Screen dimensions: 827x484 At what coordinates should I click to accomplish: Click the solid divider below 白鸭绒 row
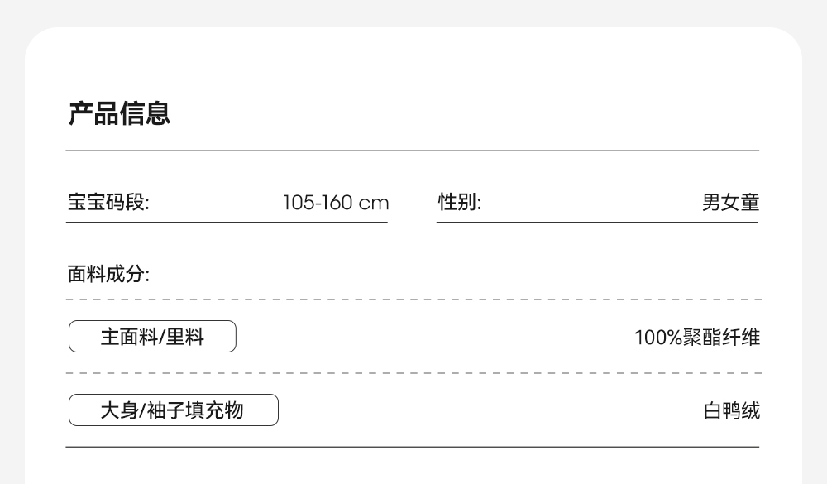(x=412, y=447)
